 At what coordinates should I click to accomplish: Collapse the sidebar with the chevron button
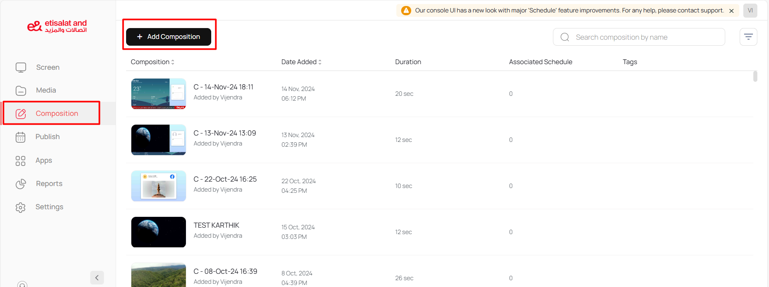[x=97, y=277]
